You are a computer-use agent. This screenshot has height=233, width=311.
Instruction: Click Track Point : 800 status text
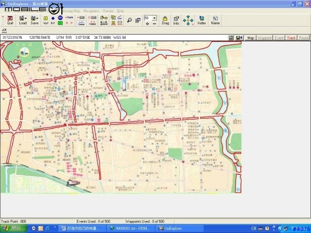click(14, 221)
